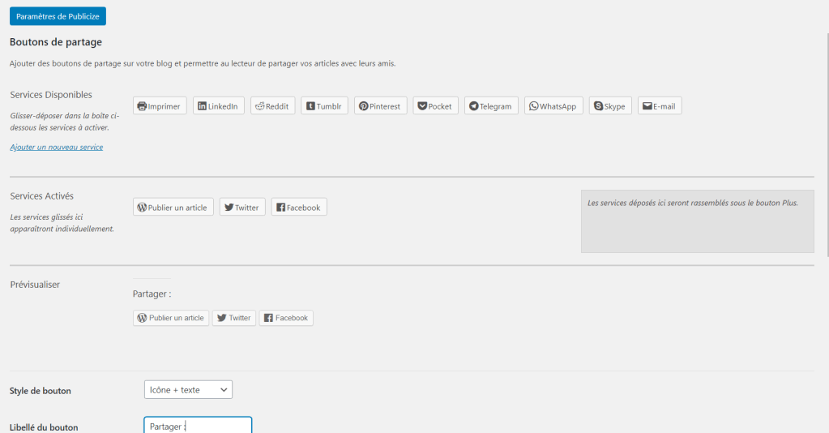
Task: Select the LinkedIn share service icon
Action: [x=218, y=106]
